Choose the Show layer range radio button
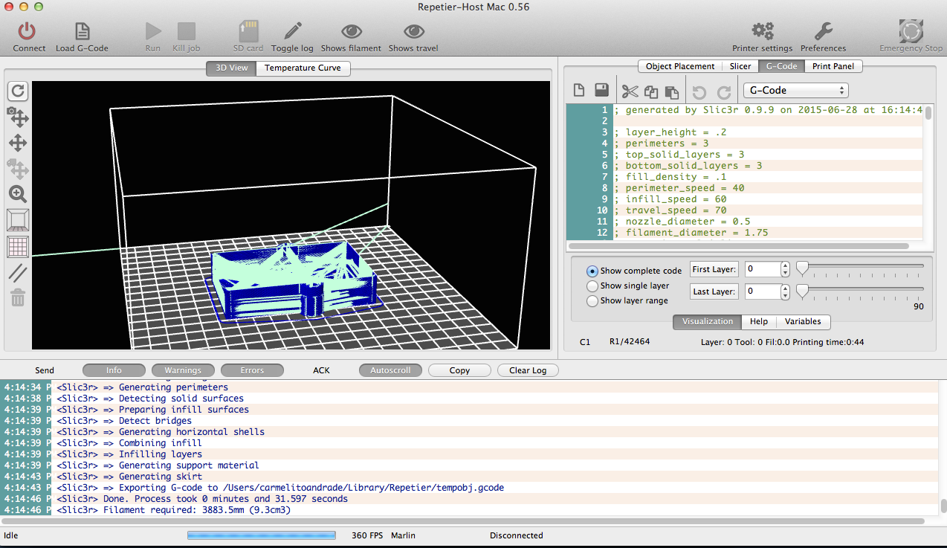947x548 pixels. [592, 301]
